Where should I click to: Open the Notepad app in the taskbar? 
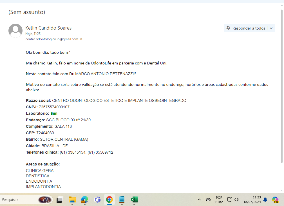(x=122, y=200)
